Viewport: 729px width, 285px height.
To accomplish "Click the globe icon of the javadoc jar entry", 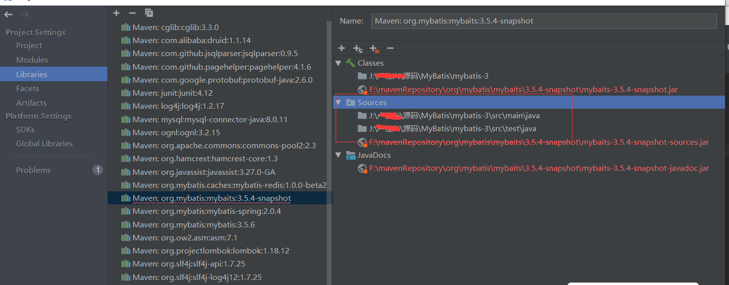I will point(363,169).
